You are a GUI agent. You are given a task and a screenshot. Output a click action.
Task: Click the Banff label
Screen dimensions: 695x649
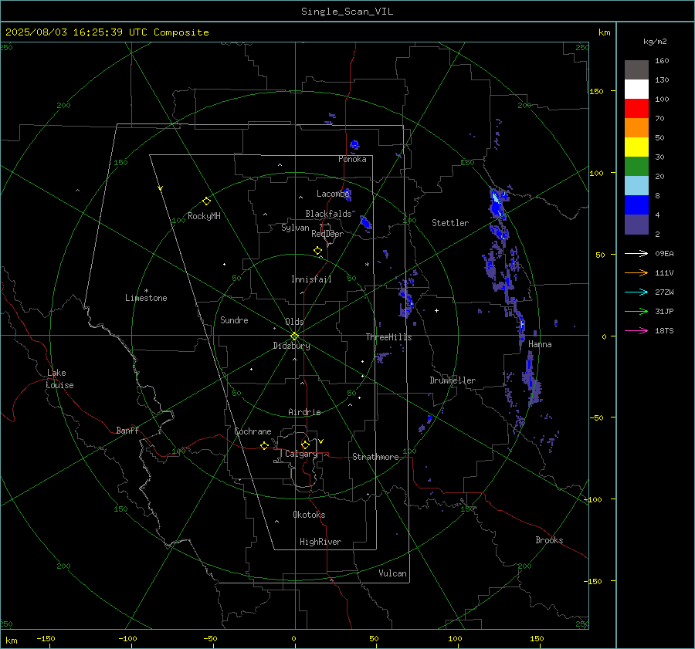[x=127, y=431]
